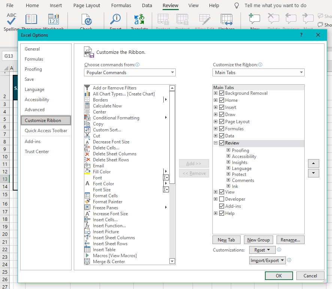Screen dimensions: 332x289
Task: Switch to the Formulas ribbon tab
Action: (x=121, y=5)
